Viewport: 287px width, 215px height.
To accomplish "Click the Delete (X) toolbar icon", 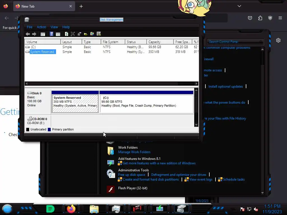I will point(73,34).
